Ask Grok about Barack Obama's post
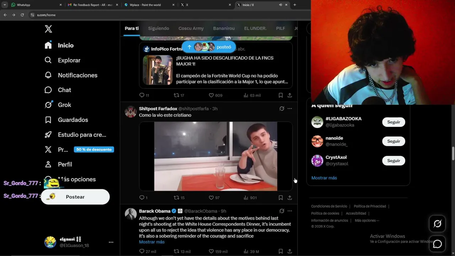The width and height of the screenshot is (455, 256). (282, 211)
